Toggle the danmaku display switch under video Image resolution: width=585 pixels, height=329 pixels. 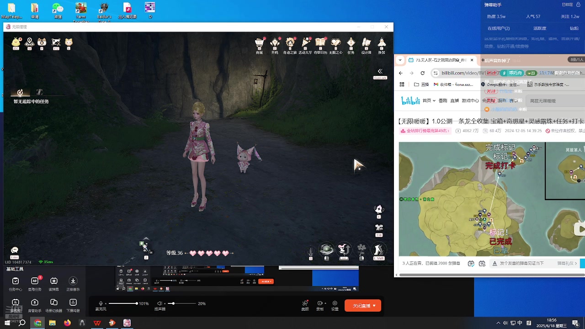[x=471, y=264]
